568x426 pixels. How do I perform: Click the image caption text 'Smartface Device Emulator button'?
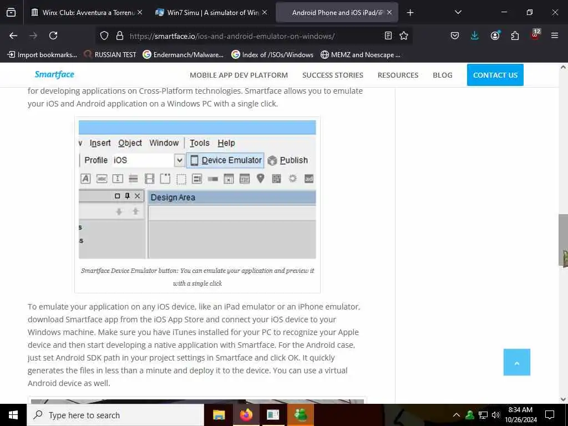pos(130,271)
